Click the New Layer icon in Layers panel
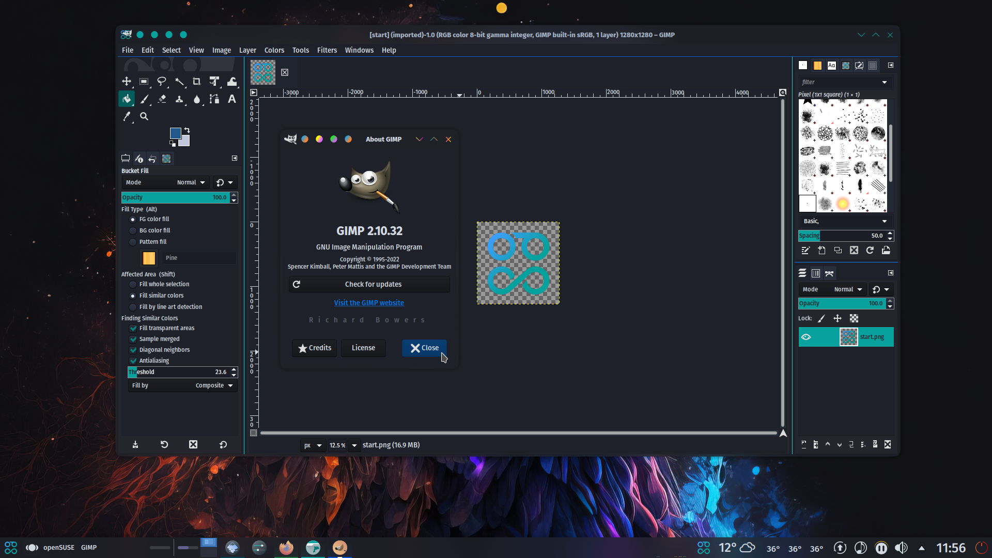Screen dimensions: 992x558 click(x=804, y=444)
